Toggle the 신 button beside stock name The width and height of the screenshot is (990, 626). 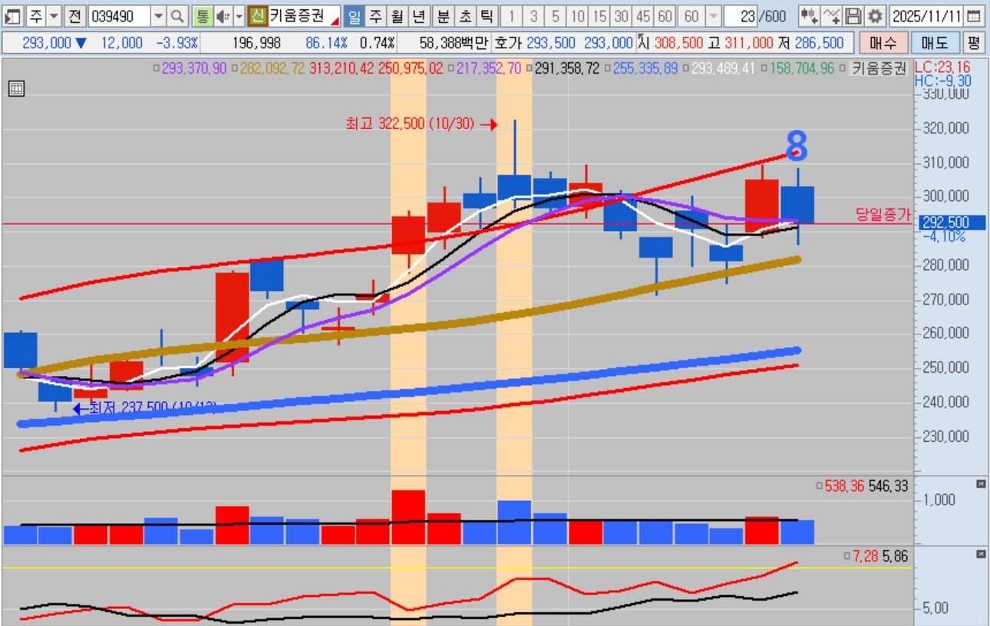pyautogui.click(x=257, y=15)
